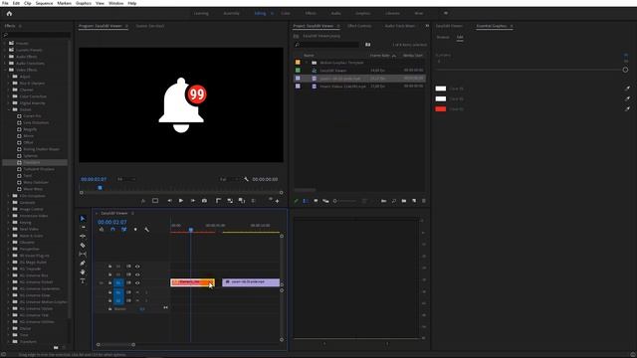Click the Export Frame camera icon
The width and height of the screenshot is (637, 358).
pos(204,201)
